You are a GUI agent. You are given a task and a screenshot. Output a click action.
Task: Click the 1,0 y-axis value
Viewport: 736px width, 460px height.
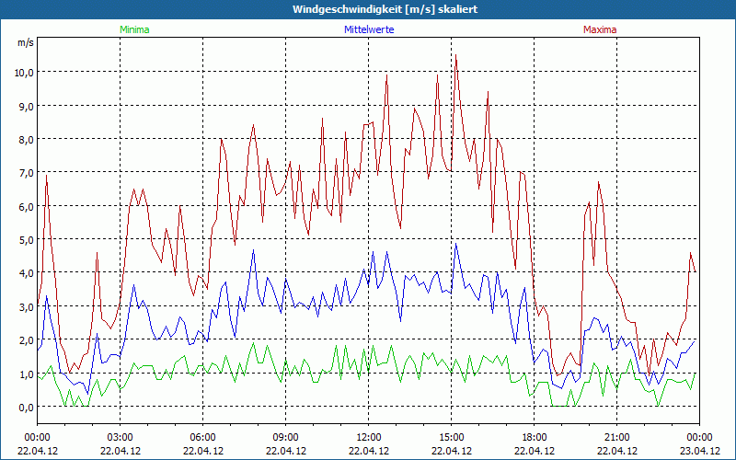point(27,374)
